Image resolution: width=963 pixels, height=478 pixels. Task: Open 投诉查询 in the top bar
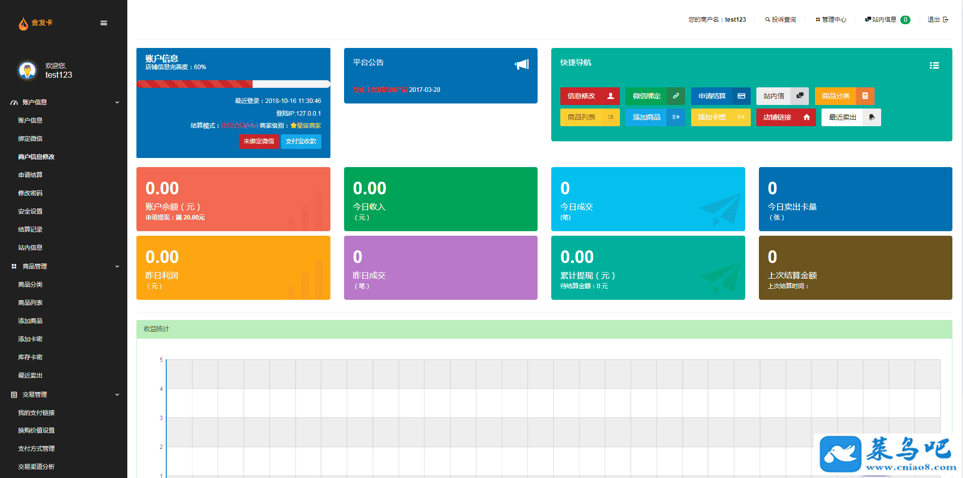click(x=781, y=20)
